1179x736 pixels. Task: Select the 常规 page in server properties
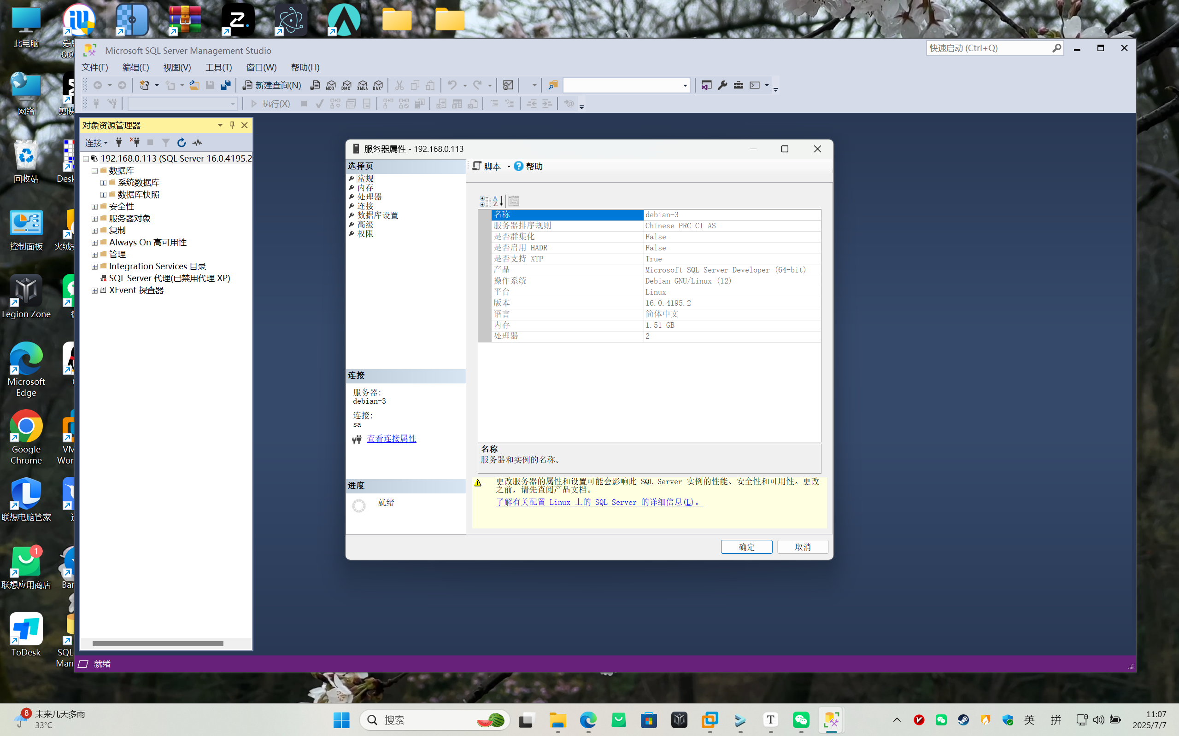(365, 178)
